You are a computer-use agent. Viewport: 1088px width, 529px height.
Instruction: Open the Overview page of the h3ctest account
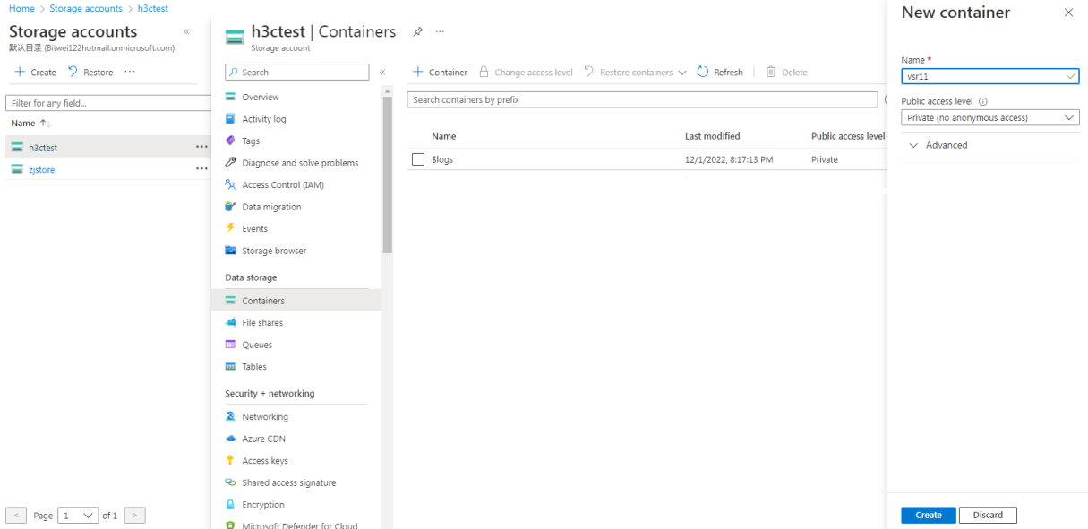tap(260, 97)
